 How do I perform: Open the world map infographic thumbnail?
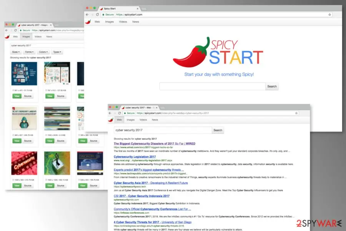[57, 73]
